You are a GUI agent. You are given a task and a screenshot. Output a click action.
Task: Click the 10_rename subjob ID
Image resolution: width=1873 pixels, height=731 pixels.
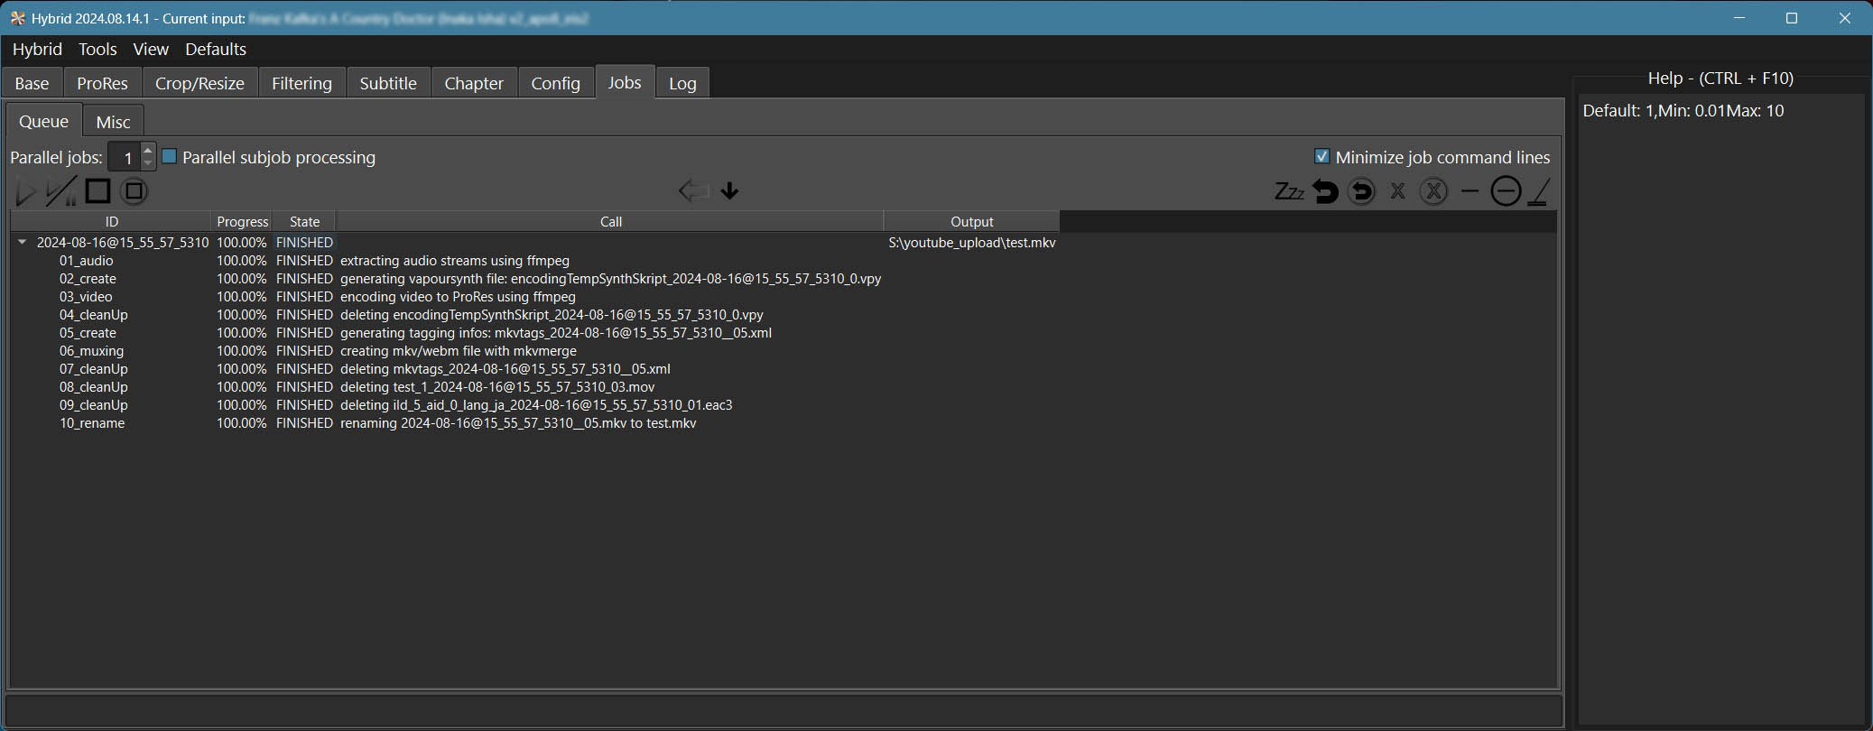point(92,423)
